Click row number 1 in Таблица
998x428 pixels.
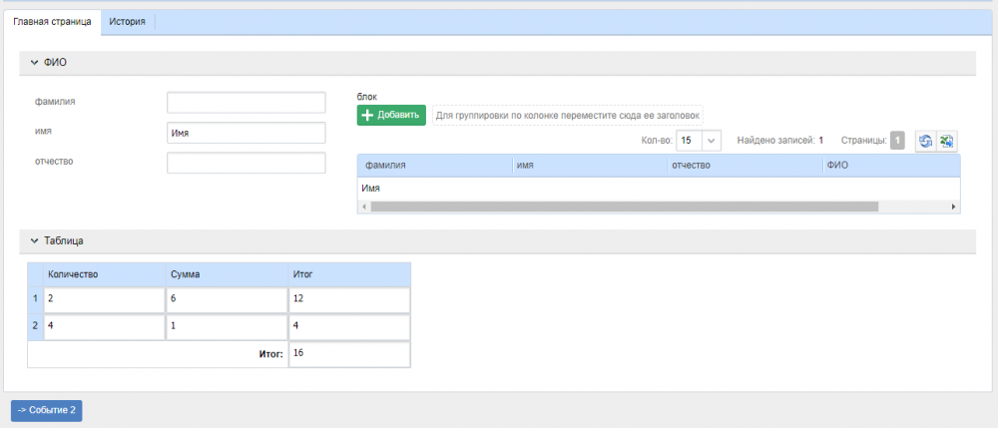35,298
